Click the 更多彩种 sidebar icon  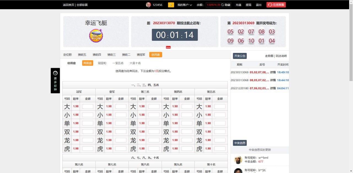55,73
